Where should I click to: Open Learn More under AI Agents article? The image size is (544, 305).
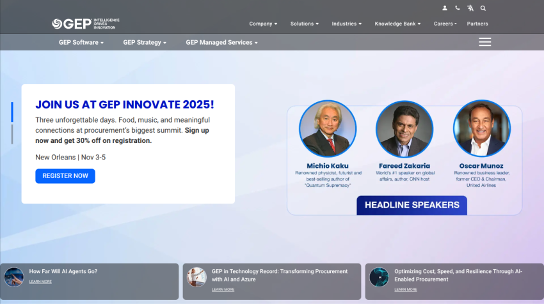click(40, 281)
